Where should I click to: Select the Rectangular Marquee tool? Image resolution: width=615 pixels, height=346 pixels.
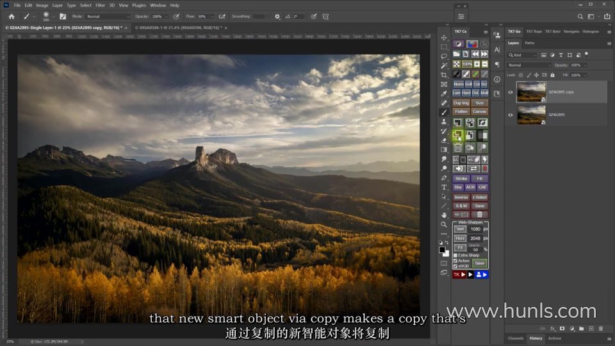[x=443, y=47]
